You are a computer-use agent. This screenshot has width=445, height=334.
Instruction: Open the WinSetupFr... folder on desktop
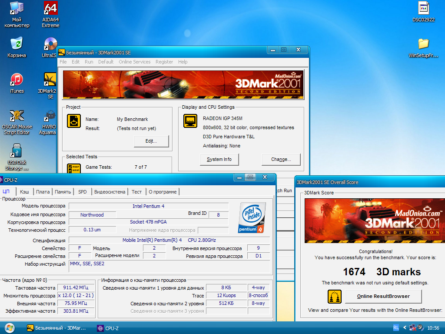(x=423, y=48)
